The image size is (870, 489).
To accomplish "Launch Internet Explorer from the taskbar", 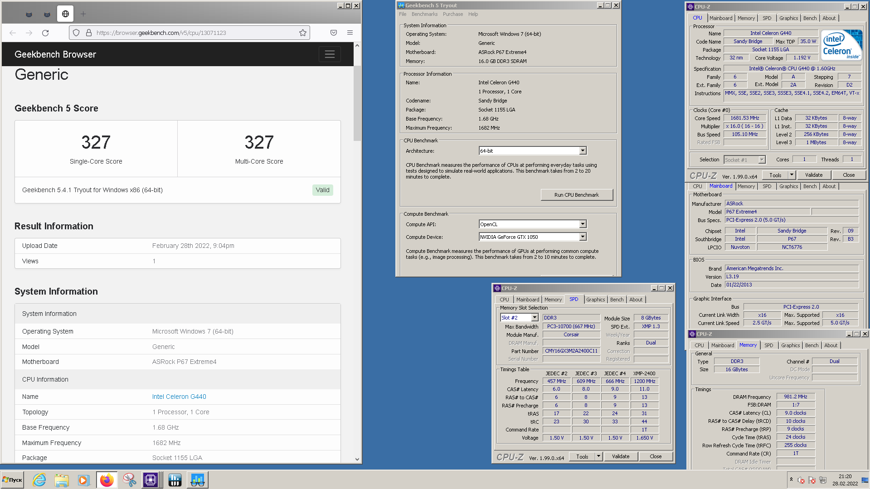I will click(39, 480).
